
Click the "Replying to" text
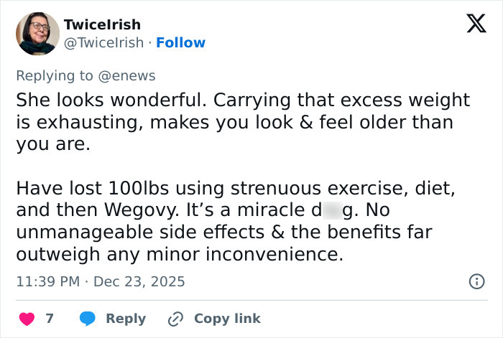57,75
